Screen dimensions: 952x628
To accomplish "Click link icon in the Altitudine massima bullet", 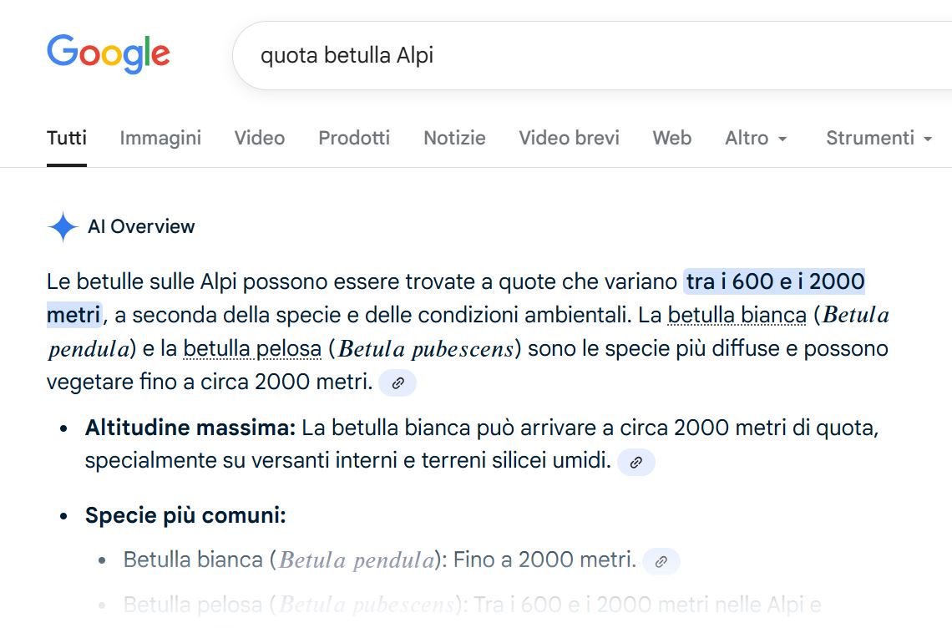I will pyautogui.click(x=636, y=462).
